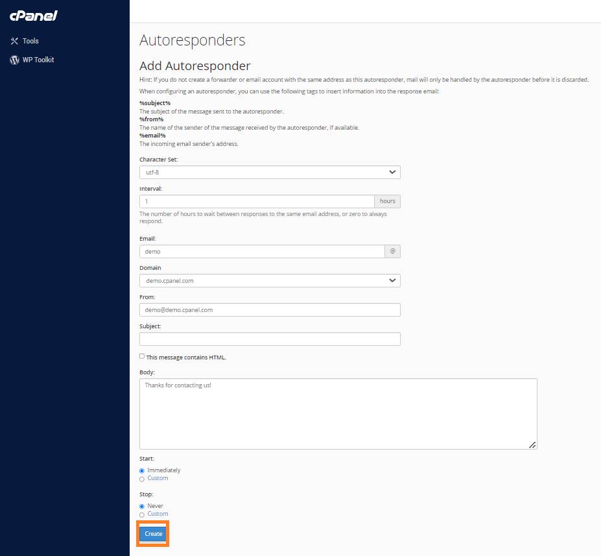Enable 'This message contains HTML' checkbox

tap(142, 356)
